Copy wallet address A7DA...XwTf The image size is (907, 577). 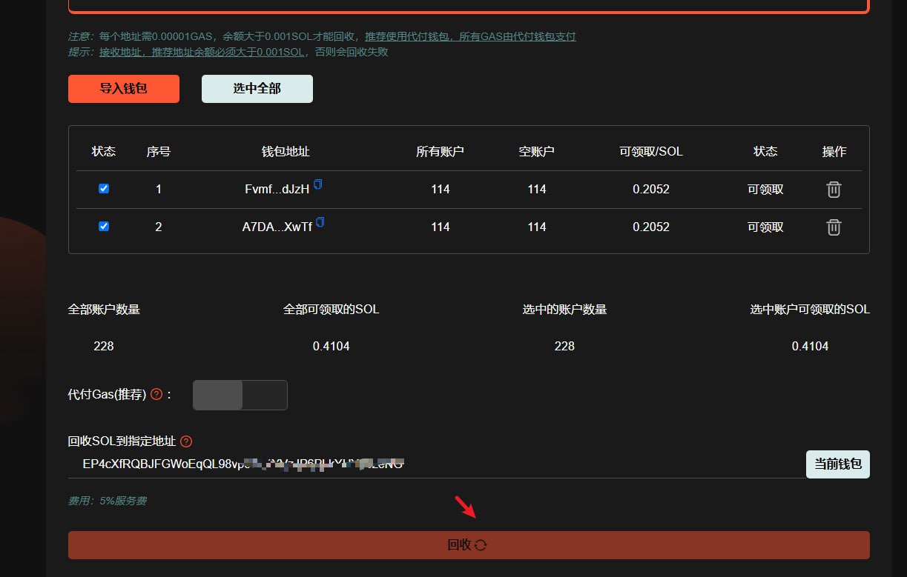pyautogui.click(x=320, y=222)
